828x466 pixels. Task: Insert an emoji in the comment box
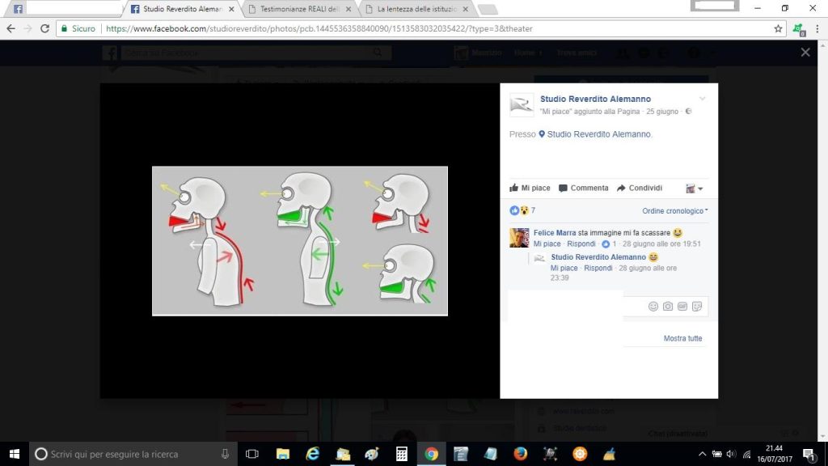coord(653,307)
